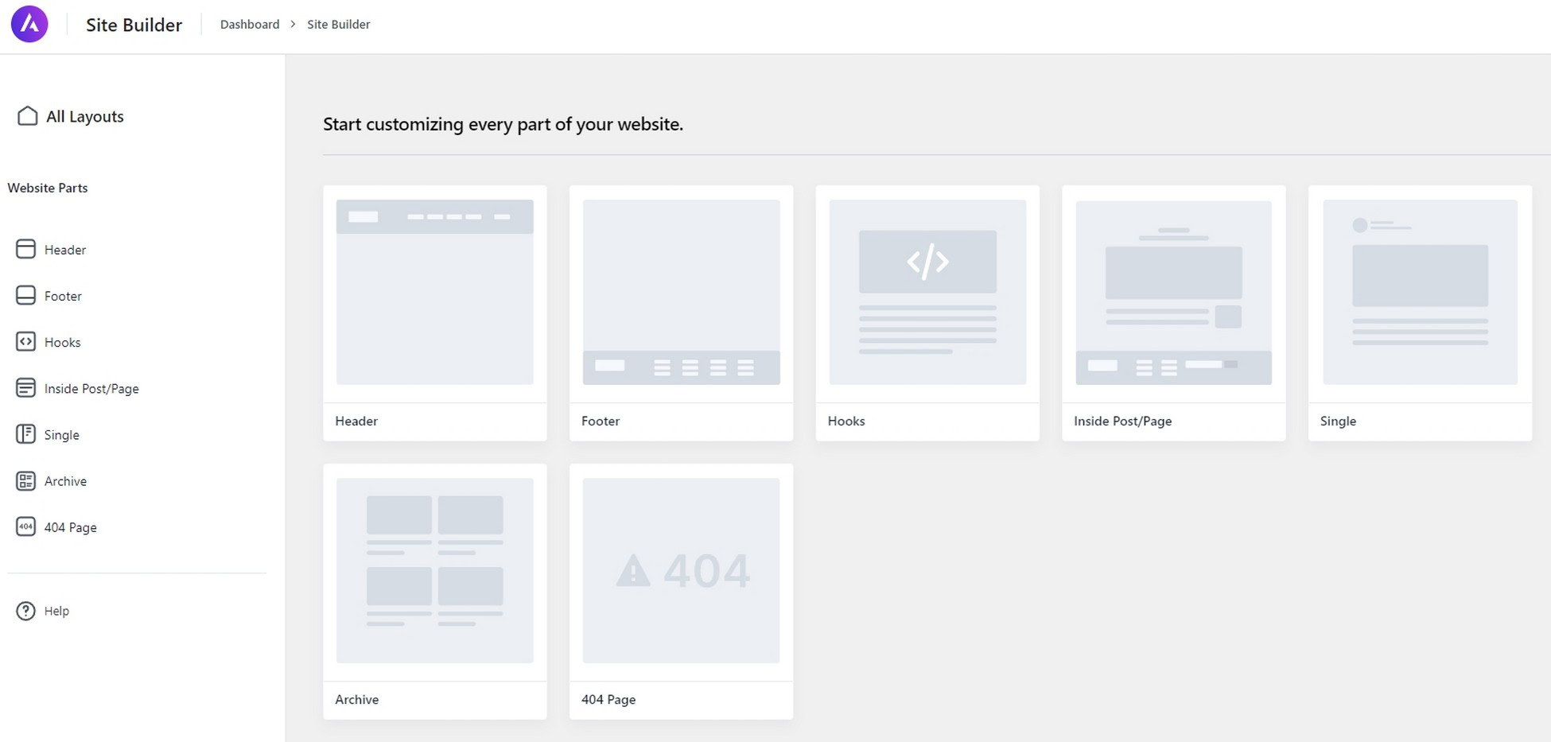The height and width of the screenshot is (742, 1551).
Task: Open the Archive layout card thumbnail
Action: click(435, 570)
